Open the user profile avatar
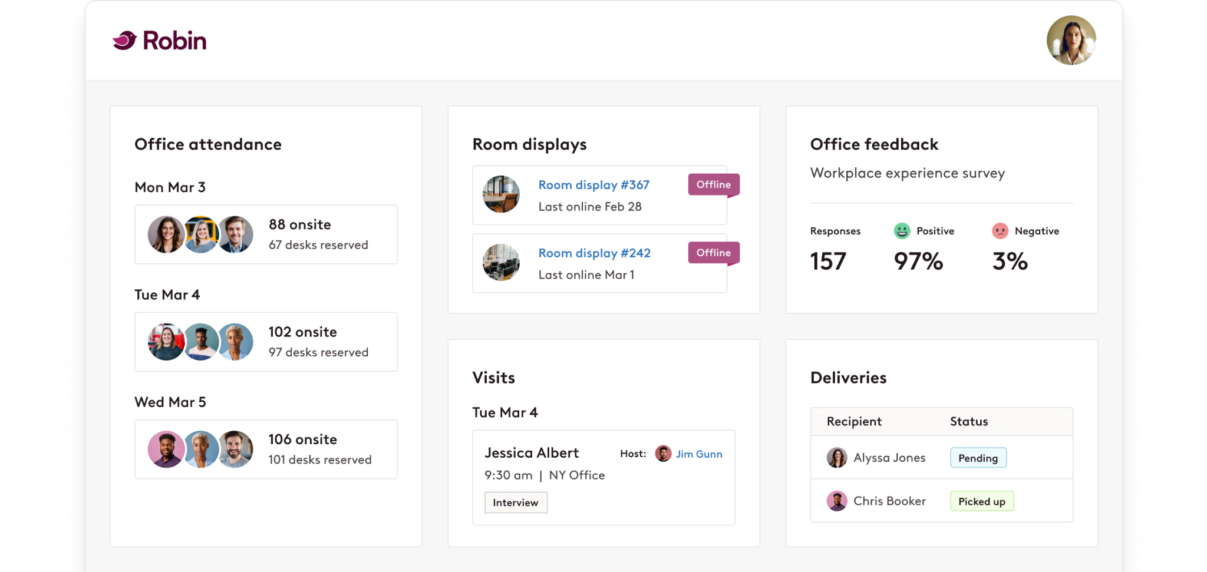The height and width of the screenshot is (572, 1207). pyautogui.click(x=1071, y=40)
